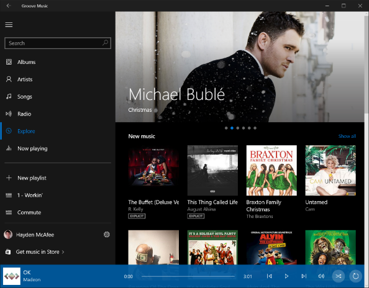Open the Commute playlist
The image size is (369, 288).
[x=58, y=212]
